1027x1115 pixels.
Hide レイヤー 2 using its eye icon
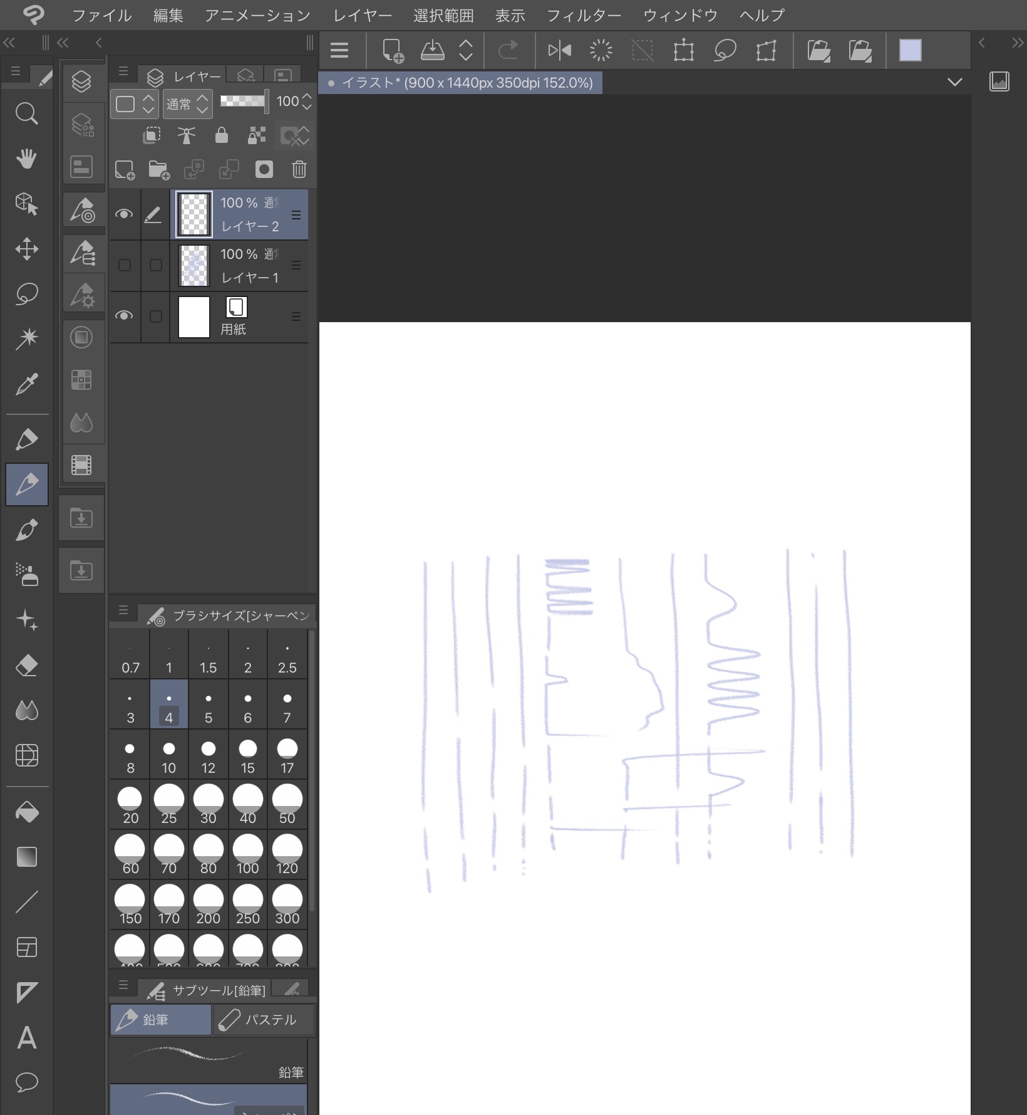pyautogui.click(x=124, y=214)
